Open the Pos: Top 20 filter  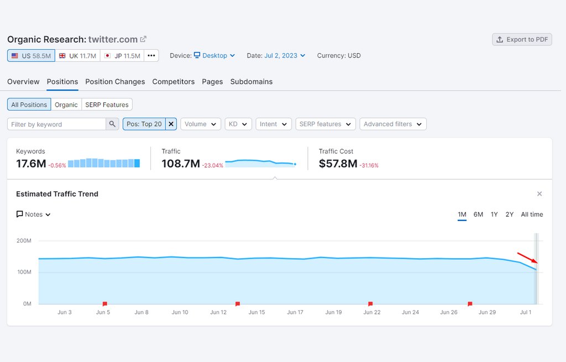(144, 124)
